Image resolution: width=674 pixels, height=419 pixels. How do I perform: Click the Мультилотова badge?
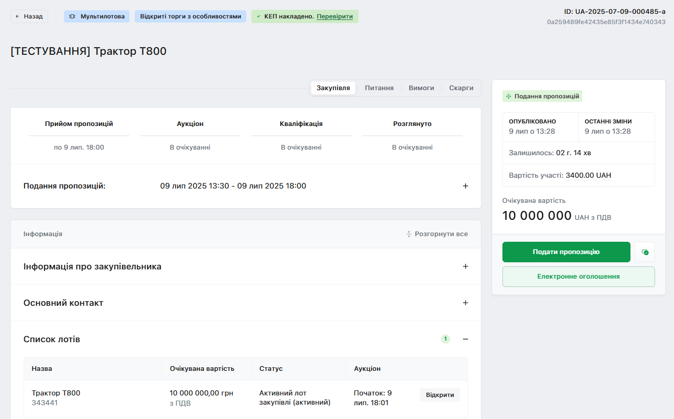coord(97,16)
